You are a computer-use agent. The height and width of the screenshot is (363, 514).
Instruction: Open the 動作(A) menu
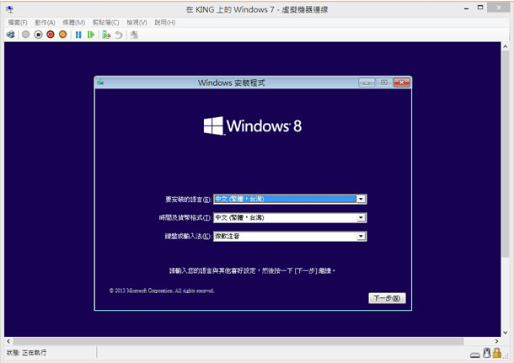45,22
